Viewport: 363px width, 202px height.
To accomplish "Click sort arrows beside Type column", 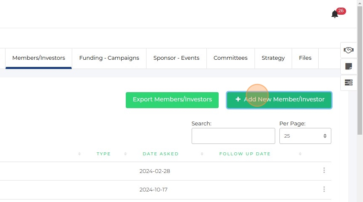I will 125,154.
